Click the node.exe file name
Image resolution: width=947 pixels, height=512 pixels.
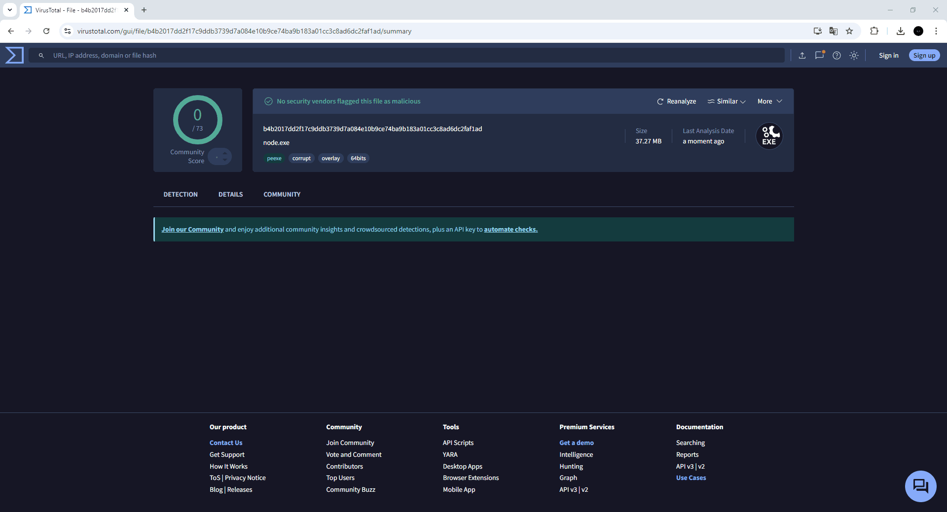[x=276, y=143]
